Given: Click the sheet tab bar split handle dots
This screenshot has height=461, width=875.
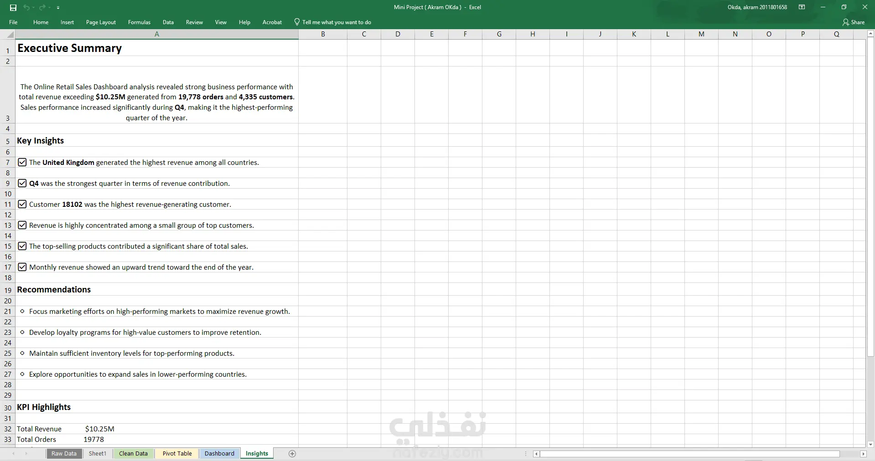Looking at the screenshot, I should tap(526, 454).
